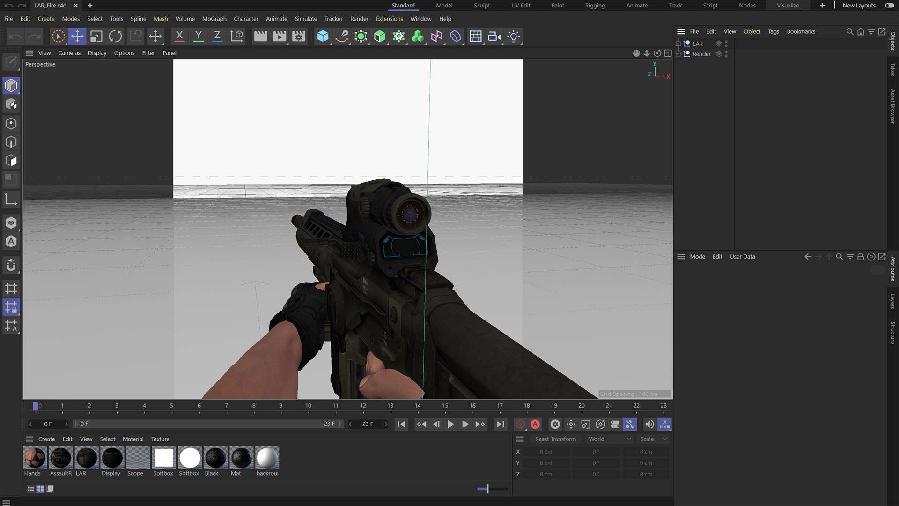Open the Extensions menu

pyautogui.click(x=389, y=19)
